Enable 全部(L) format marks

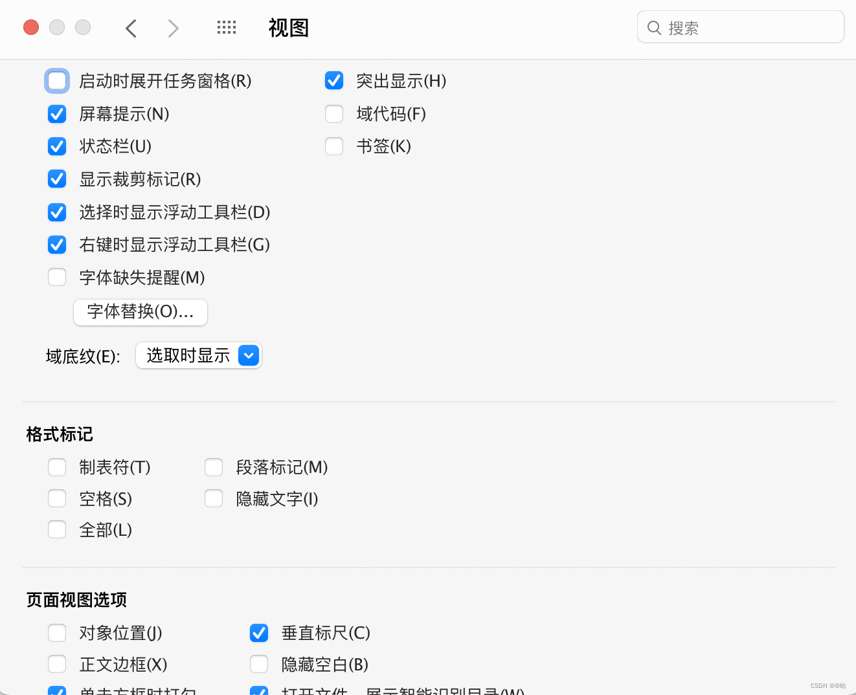pyautogui.click(x=57, y=529)
